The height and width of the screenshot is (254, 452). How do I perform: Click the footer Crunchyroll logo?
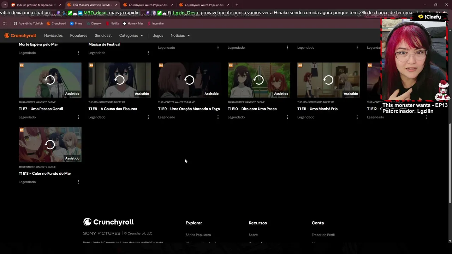pos(108,222)
